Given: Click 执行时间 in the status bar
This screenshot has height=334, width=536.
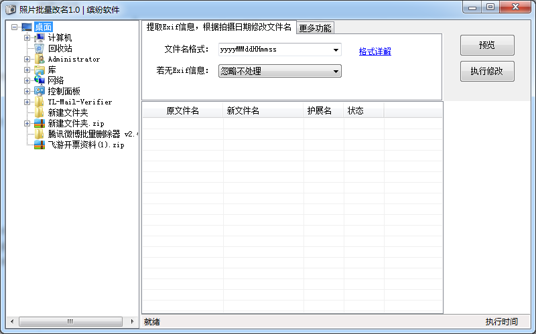Looking at the screenshot, I should [501, 322].
